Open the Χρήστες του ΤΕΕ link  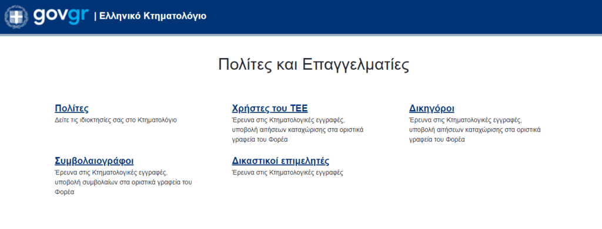pyautogui.click(x=270, y=108)
